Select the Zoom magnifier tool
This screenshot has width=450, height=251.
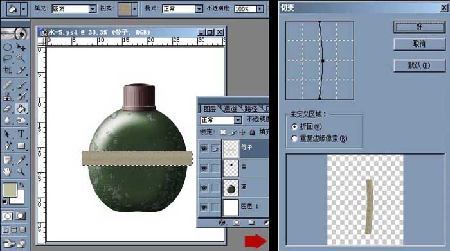[x=21, y=171]
